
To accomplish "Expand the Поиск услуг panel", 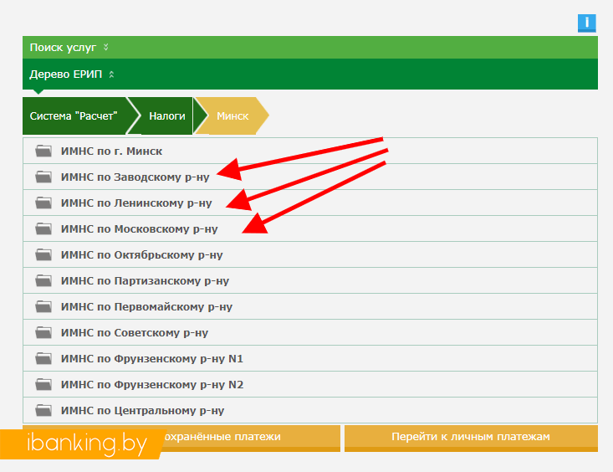I will point(69,48).
